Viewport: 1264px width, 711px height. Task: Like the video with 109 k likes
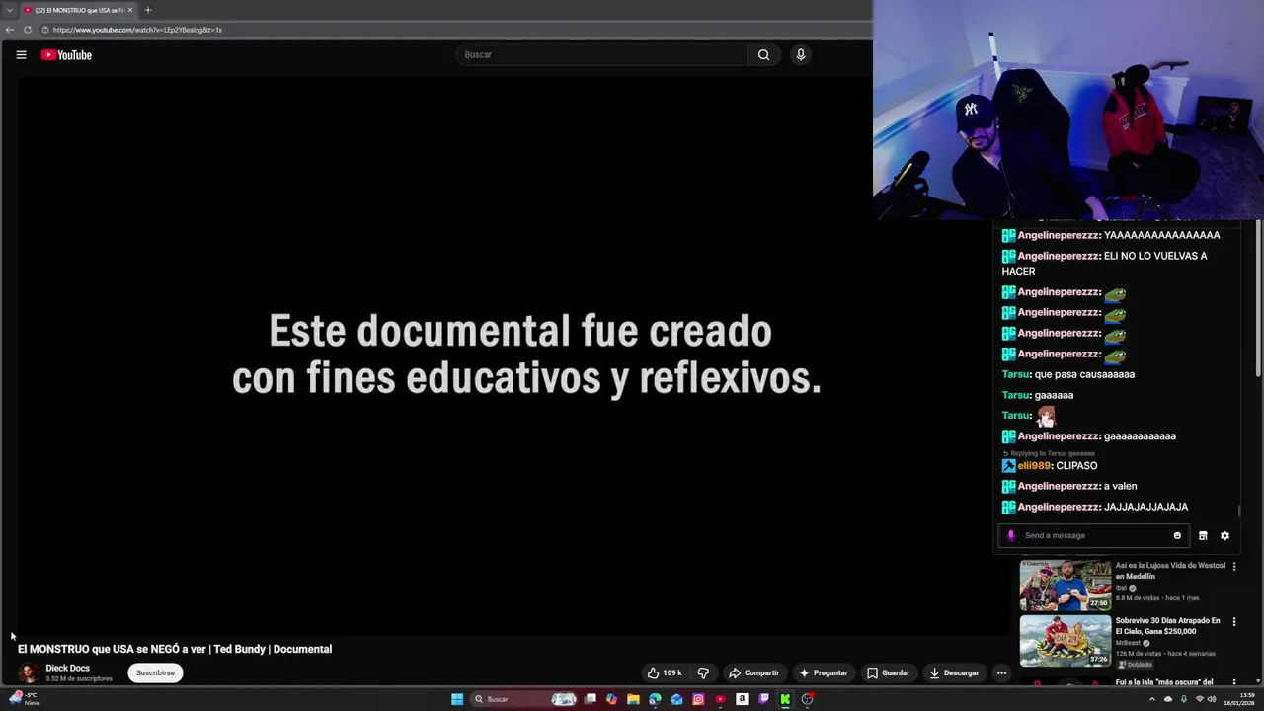(665, 672)
